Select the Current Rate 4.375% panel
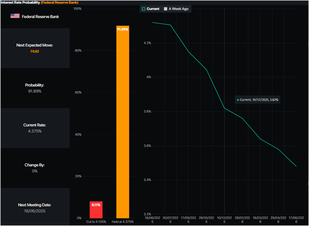 [35, 128]
